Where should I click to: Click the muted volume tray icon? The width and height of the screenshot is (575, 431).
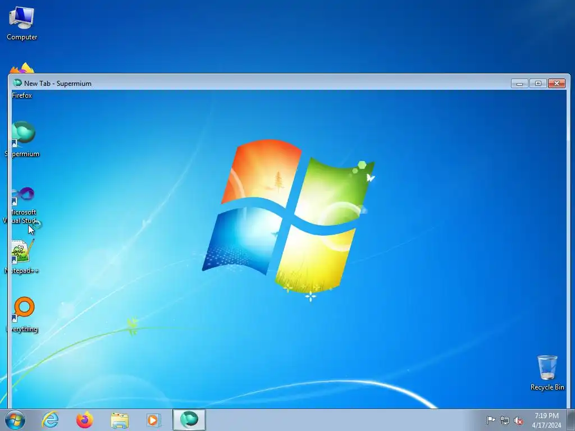click(518, 420)
